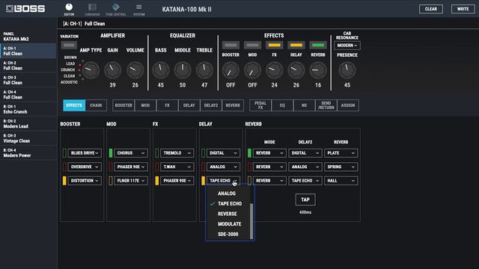
Task: Toggle the amplifier Variation button
Action: point(69,45)
